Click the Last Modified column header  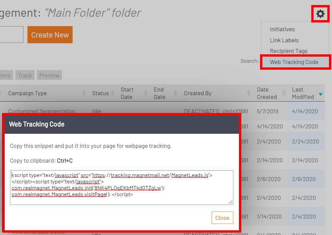point(303,93)
